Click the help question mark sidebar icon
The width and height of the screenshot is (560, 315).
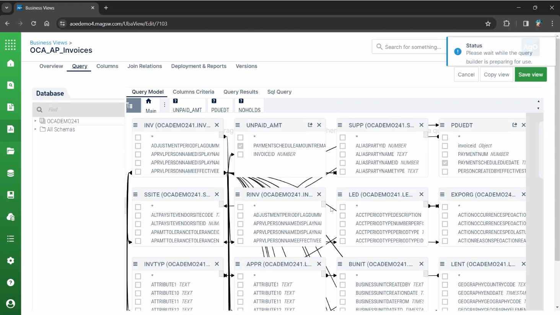coord(10,283)
